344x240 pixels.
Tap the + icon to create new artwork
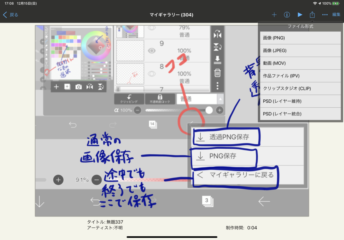(x=274, y=15)
